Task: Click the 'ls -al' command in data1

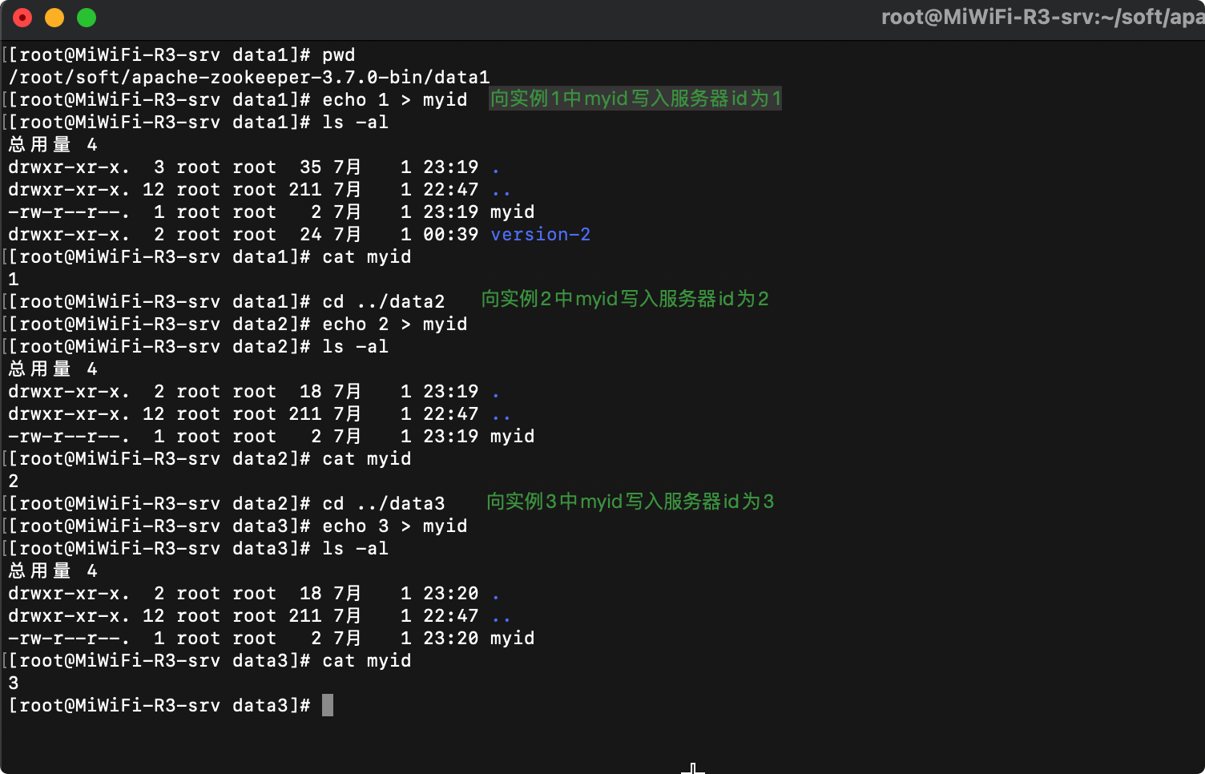Action: [x=355, y=123]
